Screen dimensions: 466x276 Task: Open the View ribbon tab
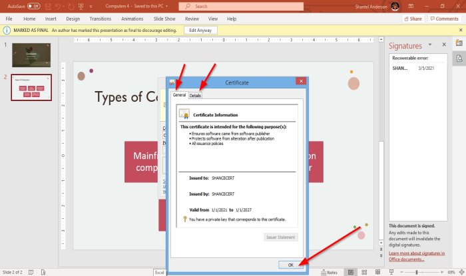213,19
